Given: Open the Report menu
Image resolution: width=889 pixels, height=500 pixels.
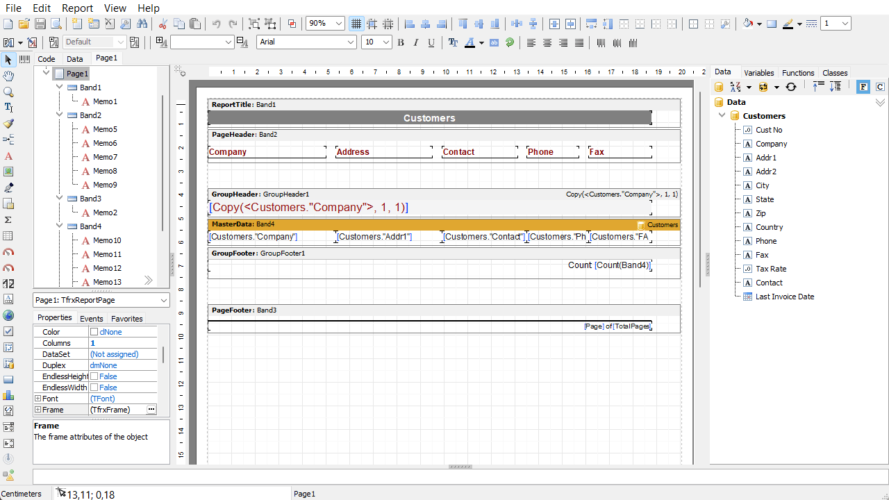Looking at the screenshot, I should pyautogui.click(x=77, y=8).
